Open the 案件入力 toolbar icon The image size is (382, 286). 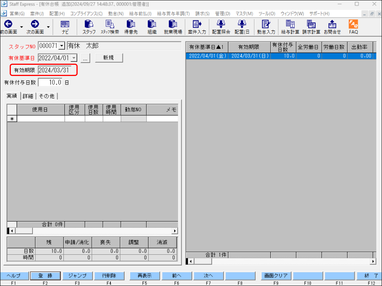(x=197, y=27)
